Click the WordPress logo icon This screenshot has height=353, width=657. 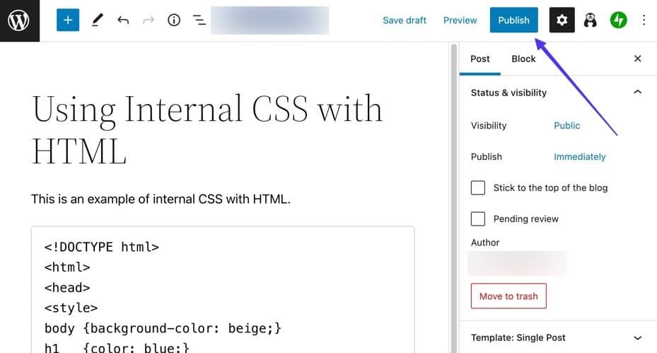tap(19, 21)
